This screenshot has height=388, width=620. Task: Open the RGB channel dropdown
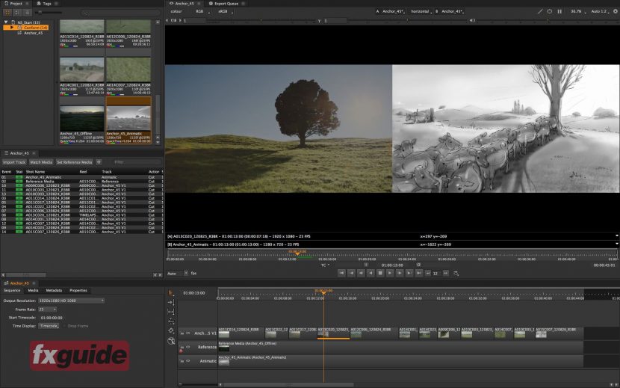pyautogui.click(x=202, y=11)
